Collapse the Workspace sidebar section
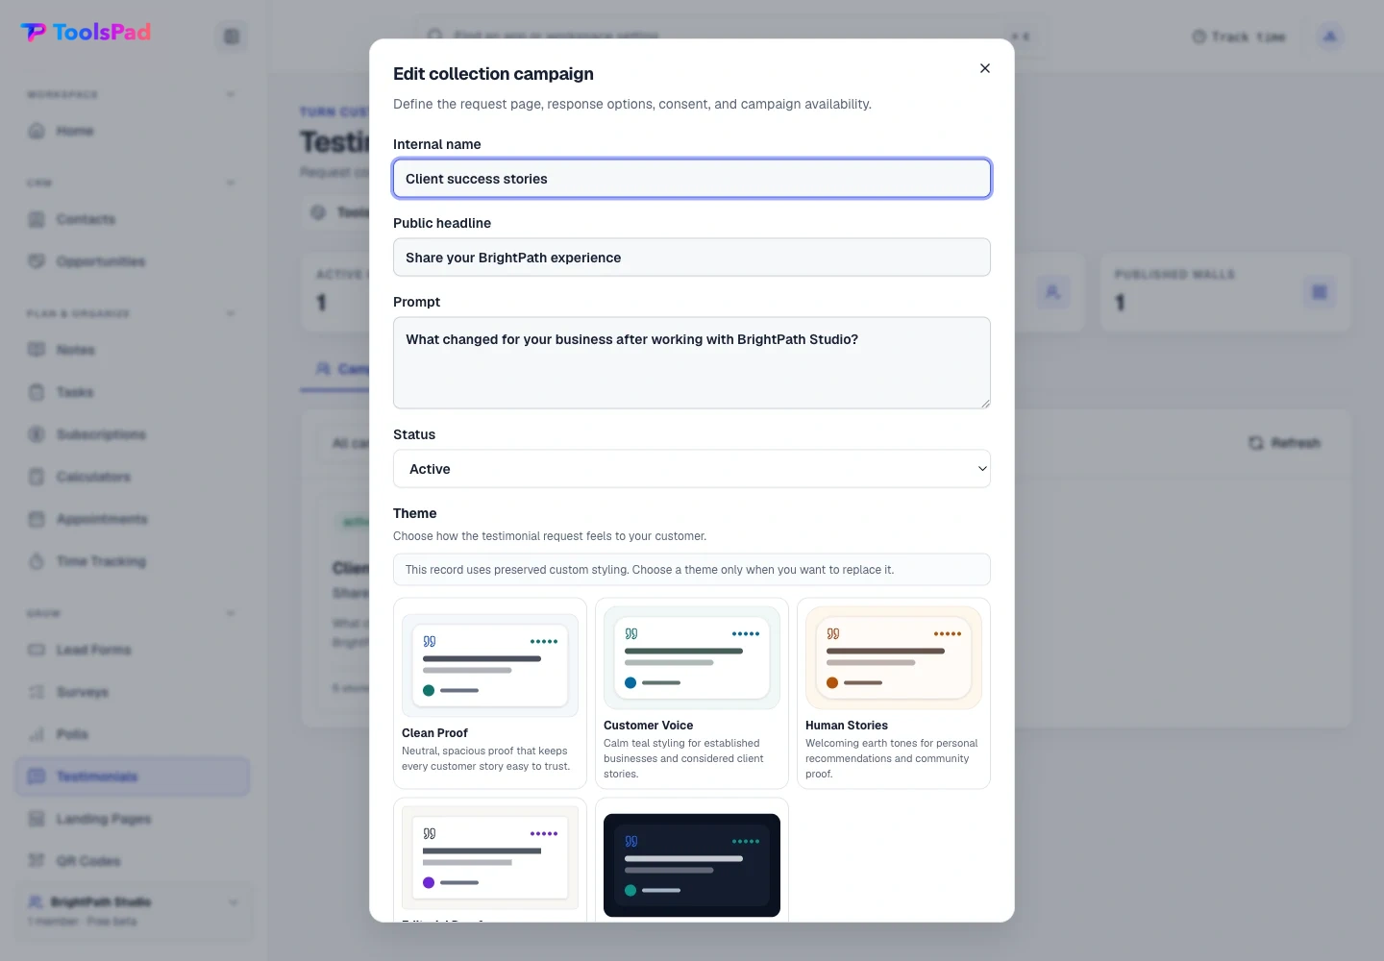1384x961 pixels. pyautogui.click(x=231, y=94)
